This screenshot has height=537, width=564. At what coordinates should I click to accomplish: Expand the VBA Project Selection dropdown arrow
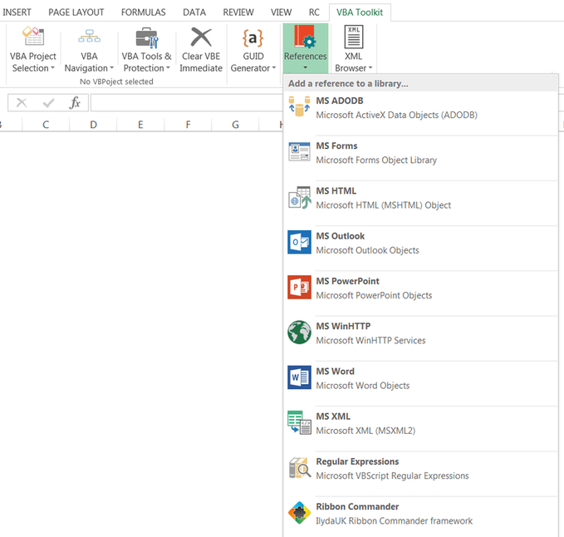(52, 68)
